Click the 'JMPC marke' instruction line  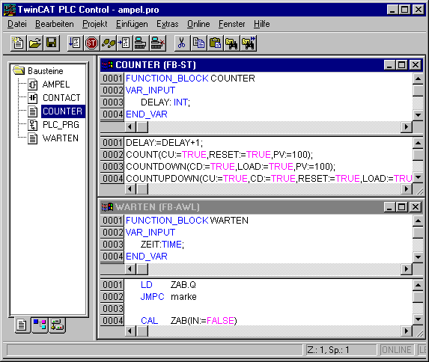pyautogui.click(x=168, y=297)
